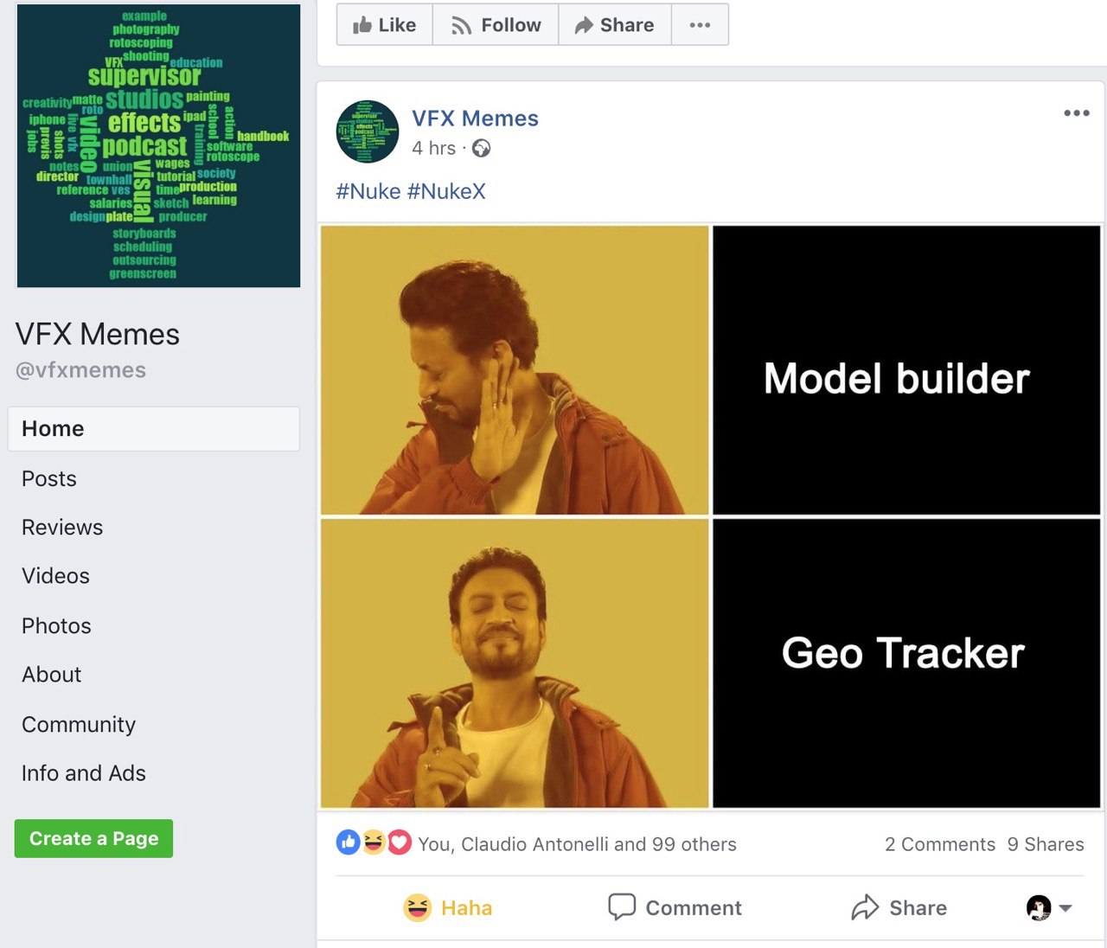View the Love reaction icon
This screenshot has width=1107, height=948.
399,842
